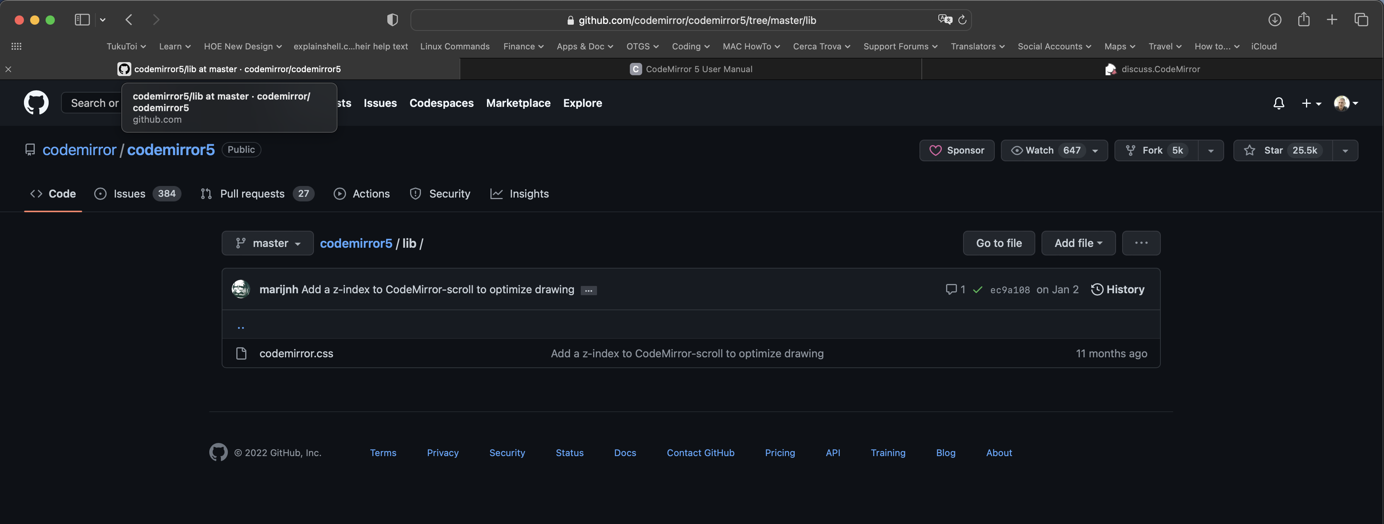Open the repository Issues tab
The height and width of the screenshot is (524, 1384).
pyautogui.click(x=137, y=194)
